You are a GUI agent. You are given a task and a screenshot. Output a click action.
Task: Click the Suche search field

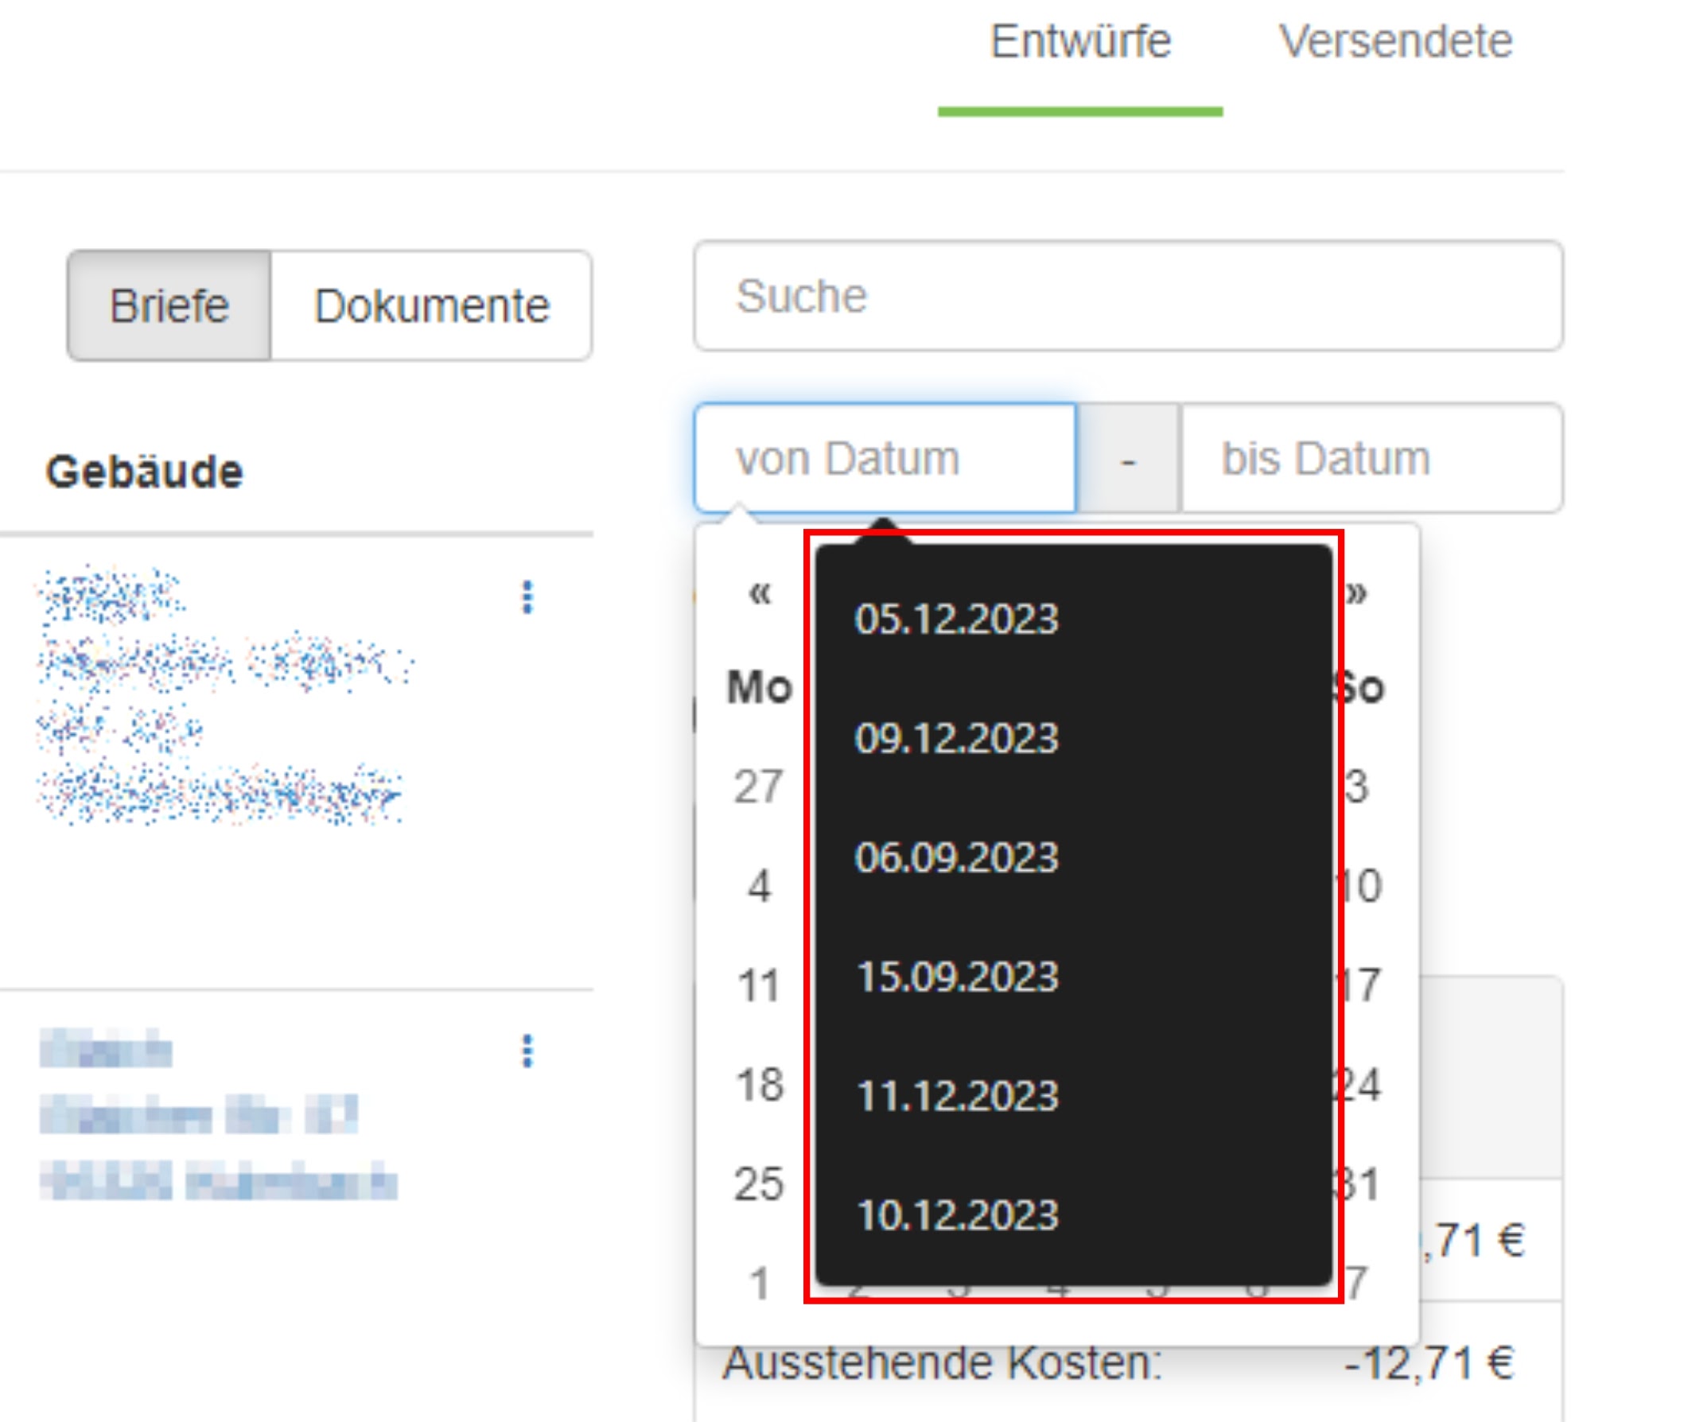(1127, 296)
